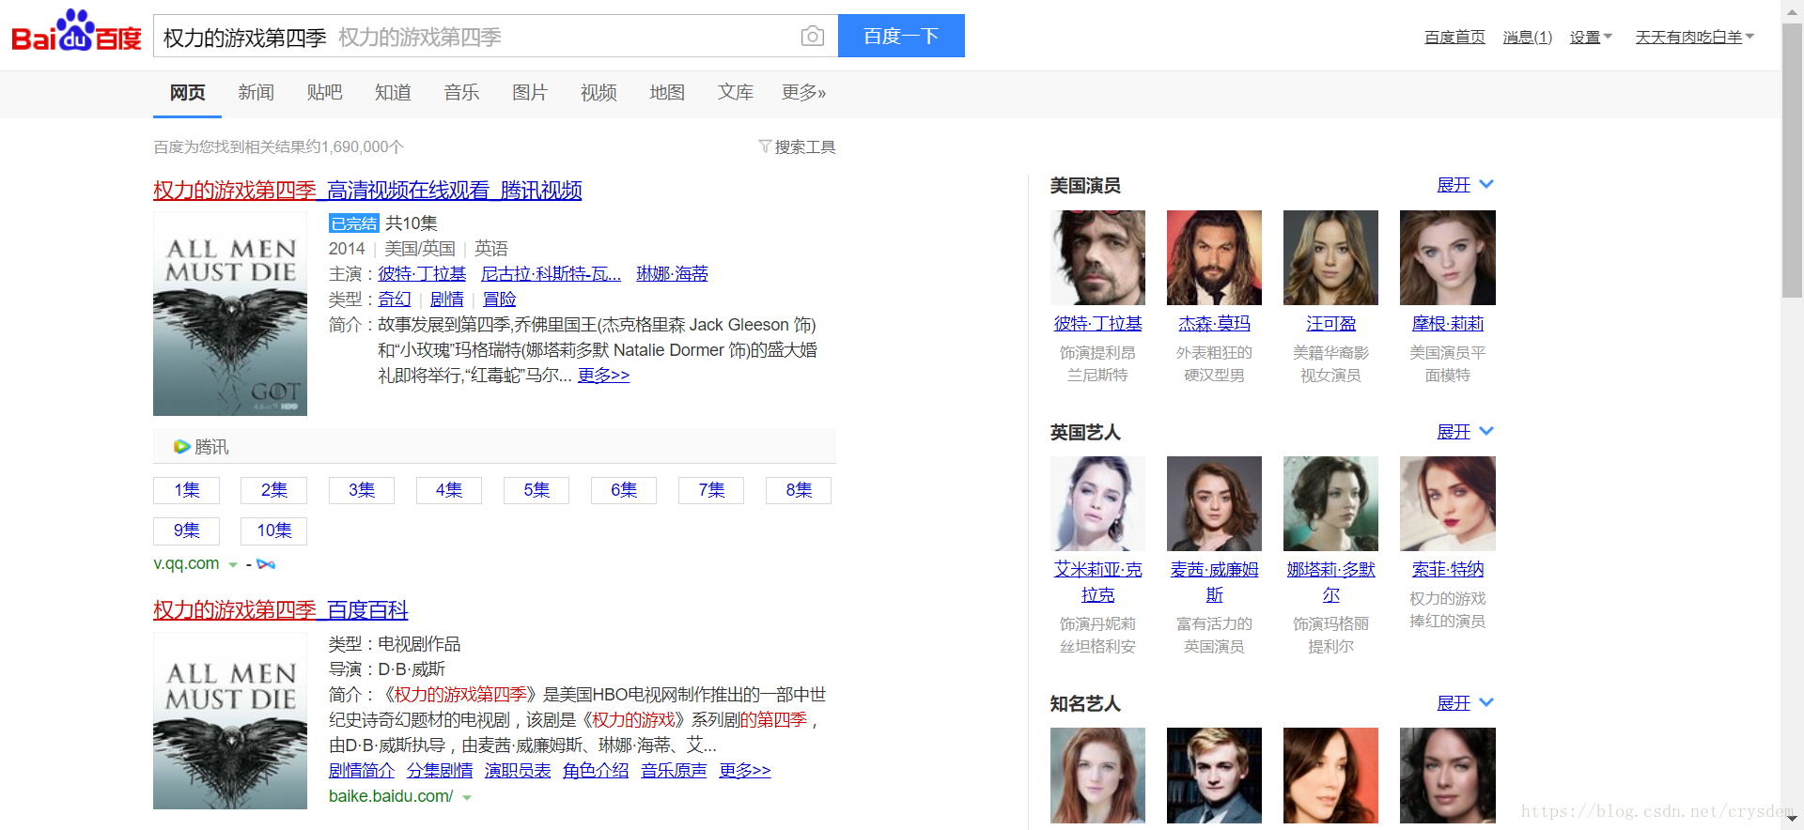Switch to the 贴吧 tab
Screen dimensions: 1804x830
pos(324,92)
